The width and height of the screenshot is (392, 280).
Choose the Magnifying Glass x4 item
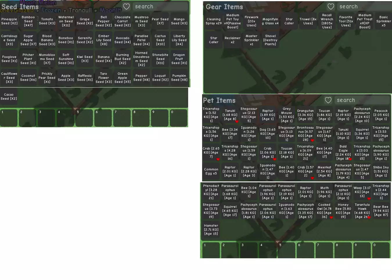point(270,21)
